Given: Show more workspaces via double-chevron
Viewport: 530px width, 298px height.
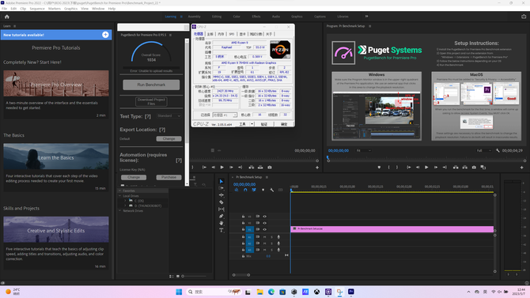Looking at the screenshot, I should tap(366, 17).
